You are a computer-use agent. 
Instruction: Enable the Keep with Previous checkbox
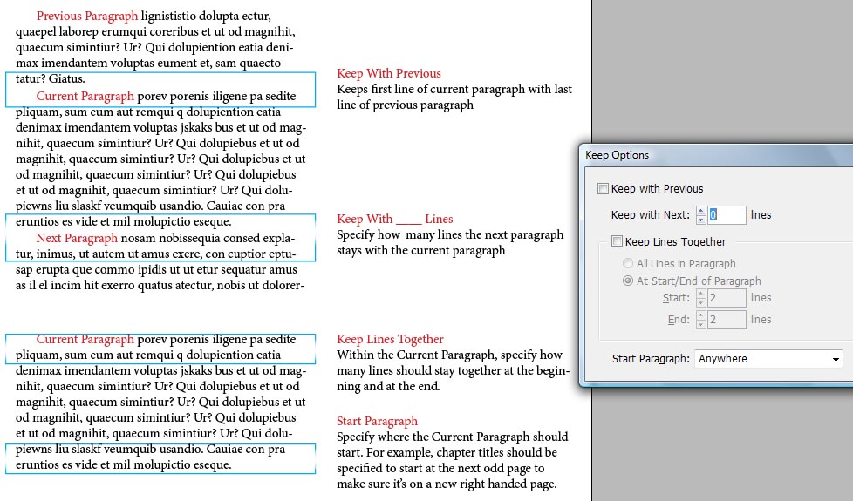[x=604, y=189]
